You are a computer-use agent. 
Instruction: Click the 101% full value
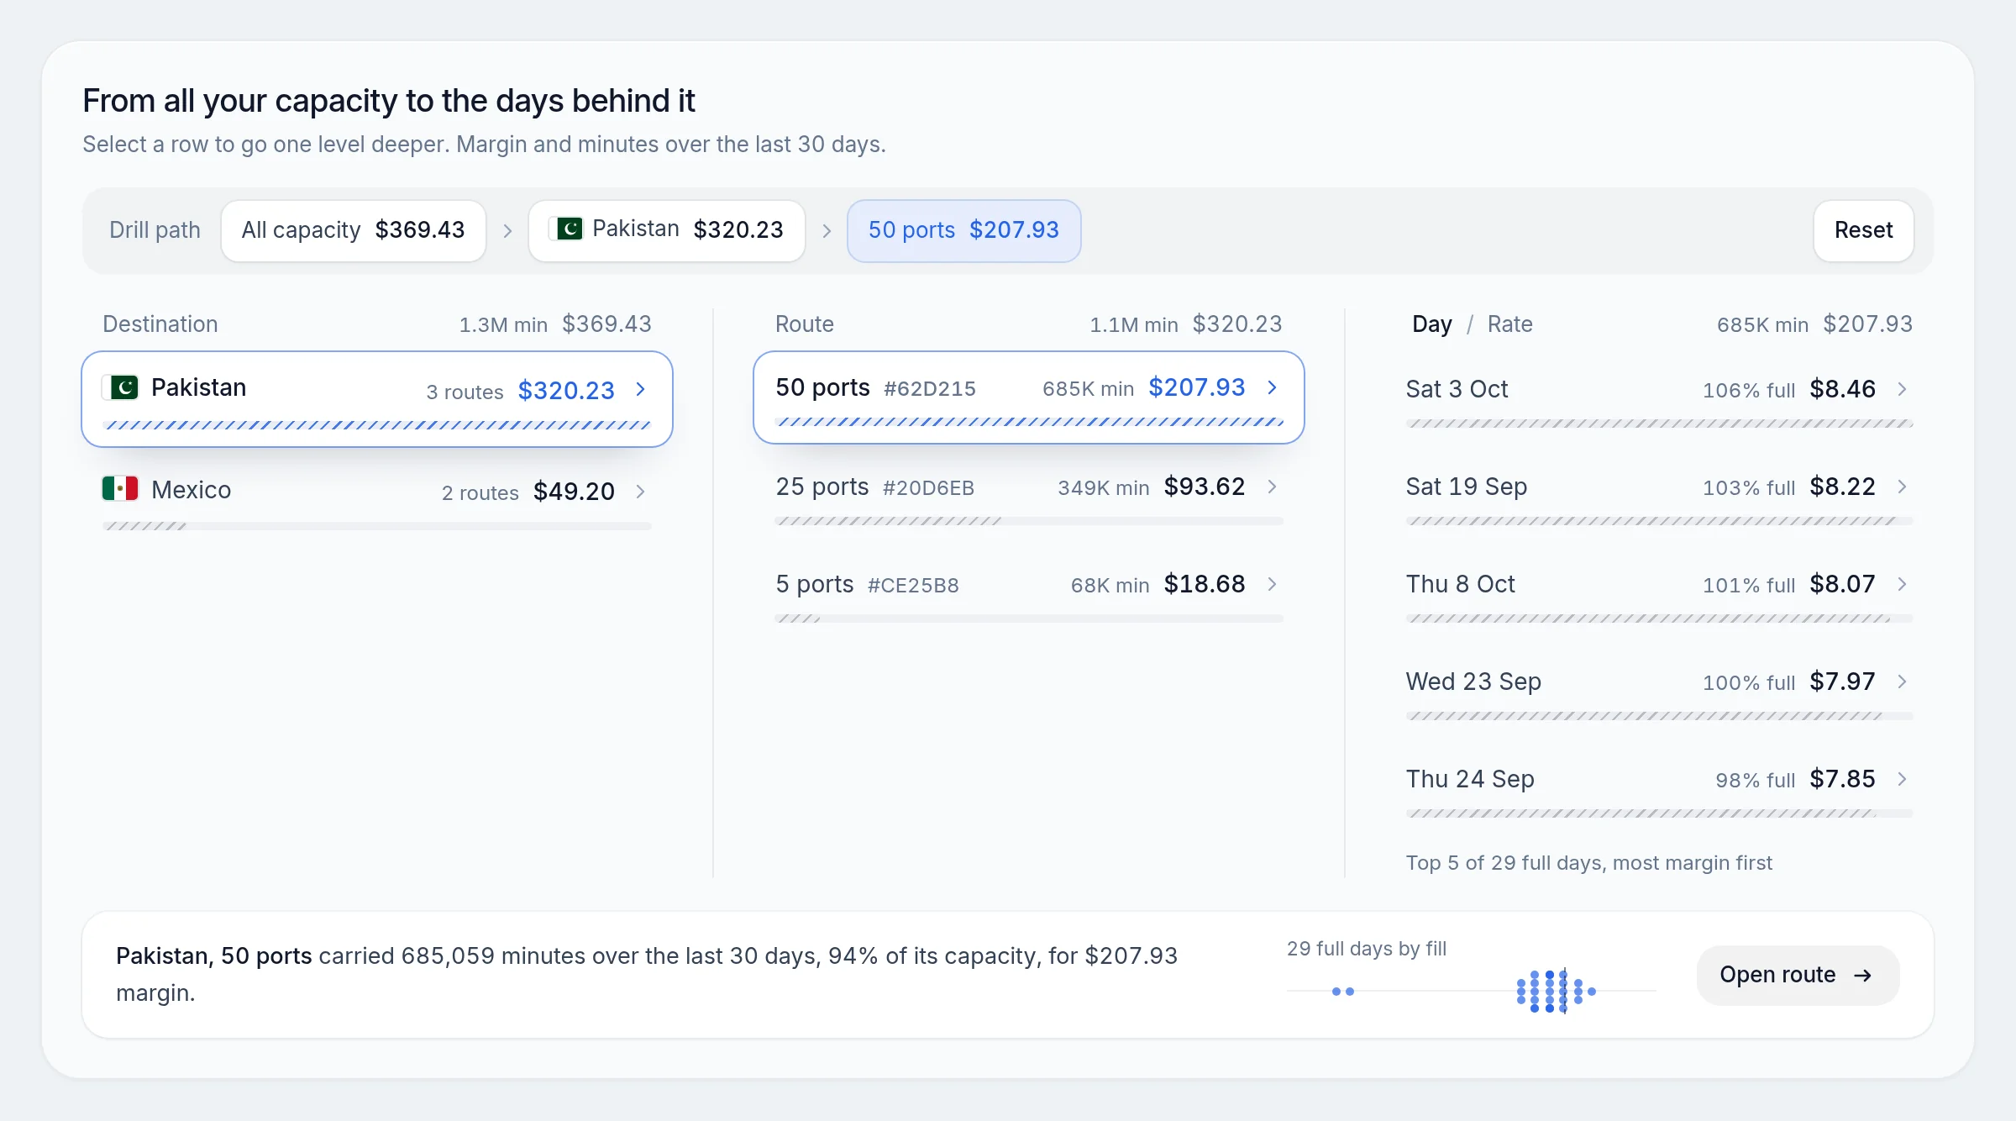click(x=1748, y=586)
